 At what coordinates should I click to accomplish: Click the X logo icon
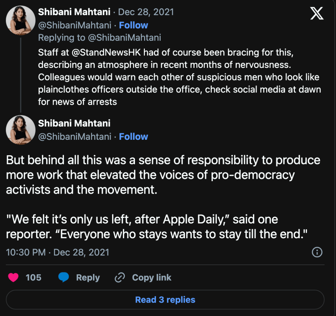pyautogui.click(x=317, y=14)
